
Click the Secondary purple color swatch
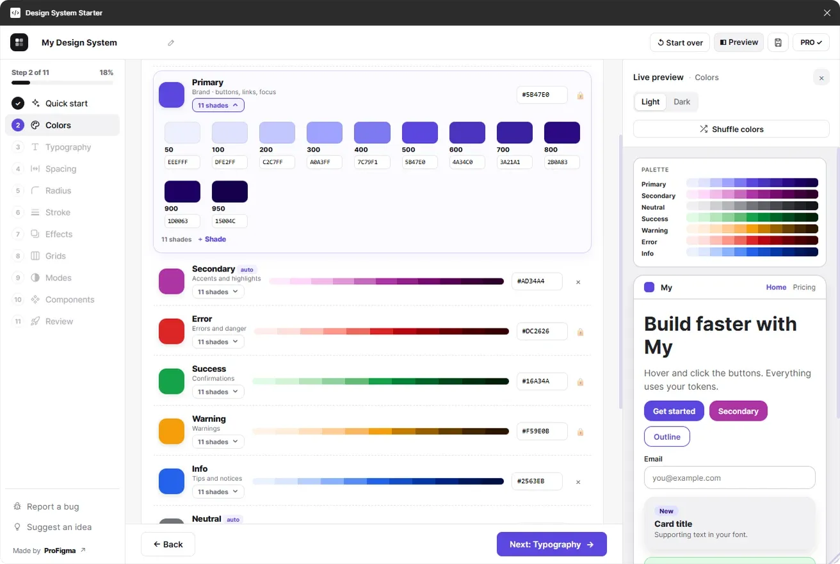(x=172, y=282)
